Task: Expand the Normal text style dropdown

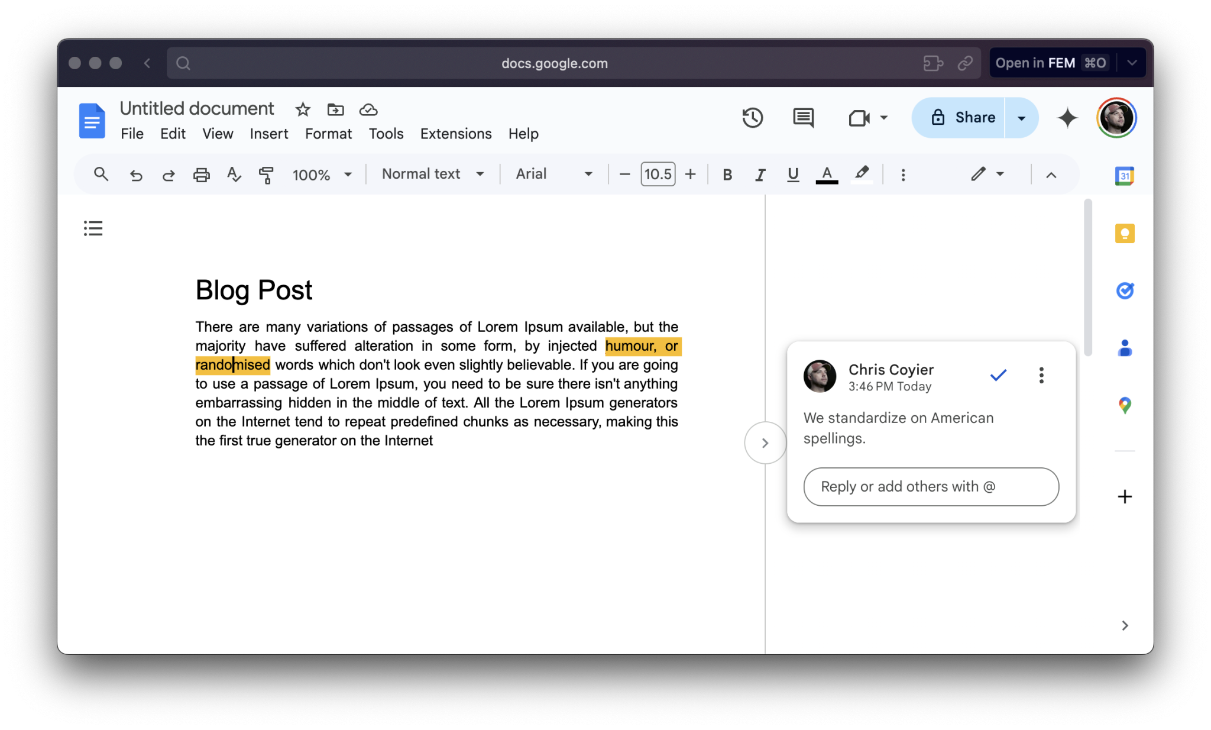Action: (433, 174)
